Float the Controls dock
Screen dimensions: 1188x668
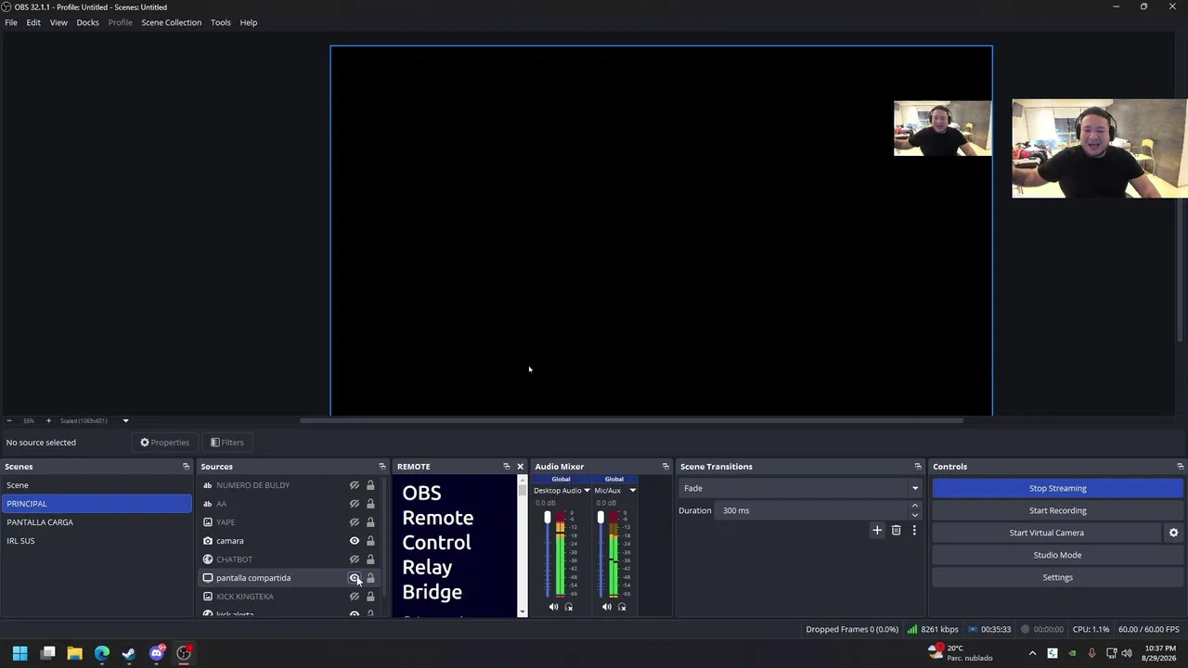(1180, 467)
